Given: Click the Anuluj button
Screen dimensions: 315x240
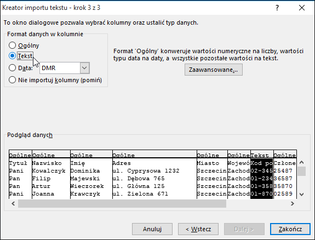Looking at the screenshot, I should 152,229.
